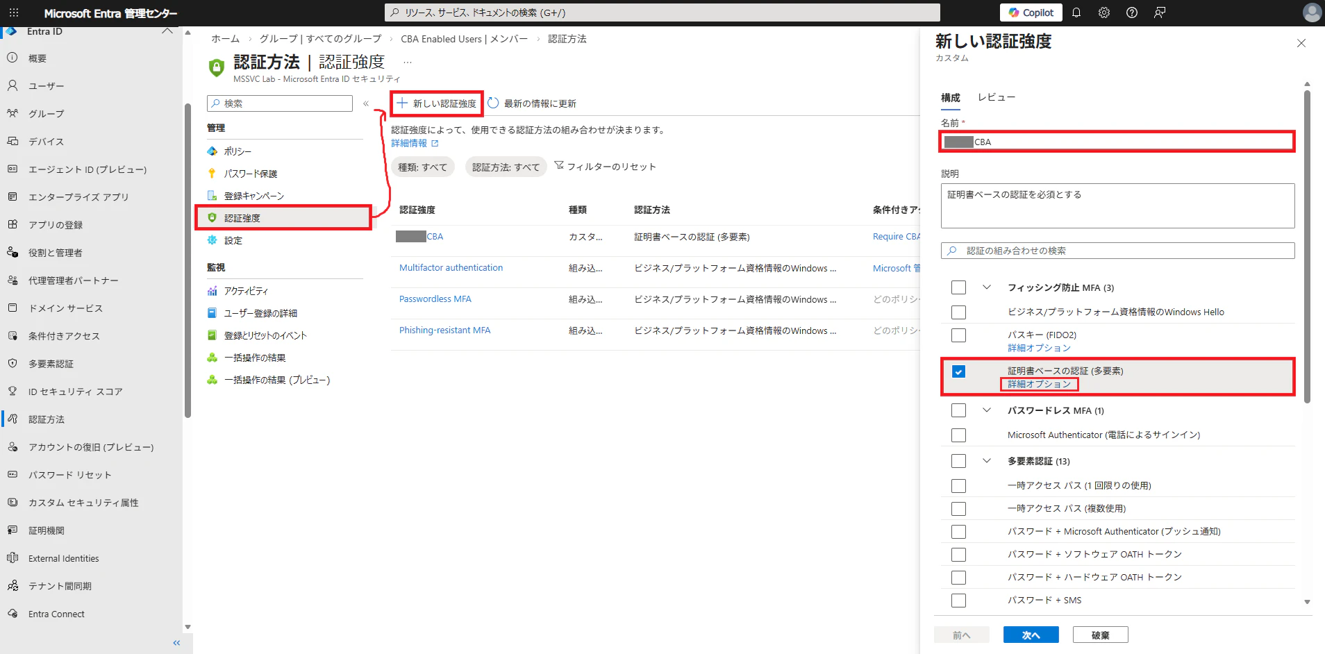Check パスワード + SMS option
Image resolution: width=1325 pixels, height=654 pixels.
point(958,601)
